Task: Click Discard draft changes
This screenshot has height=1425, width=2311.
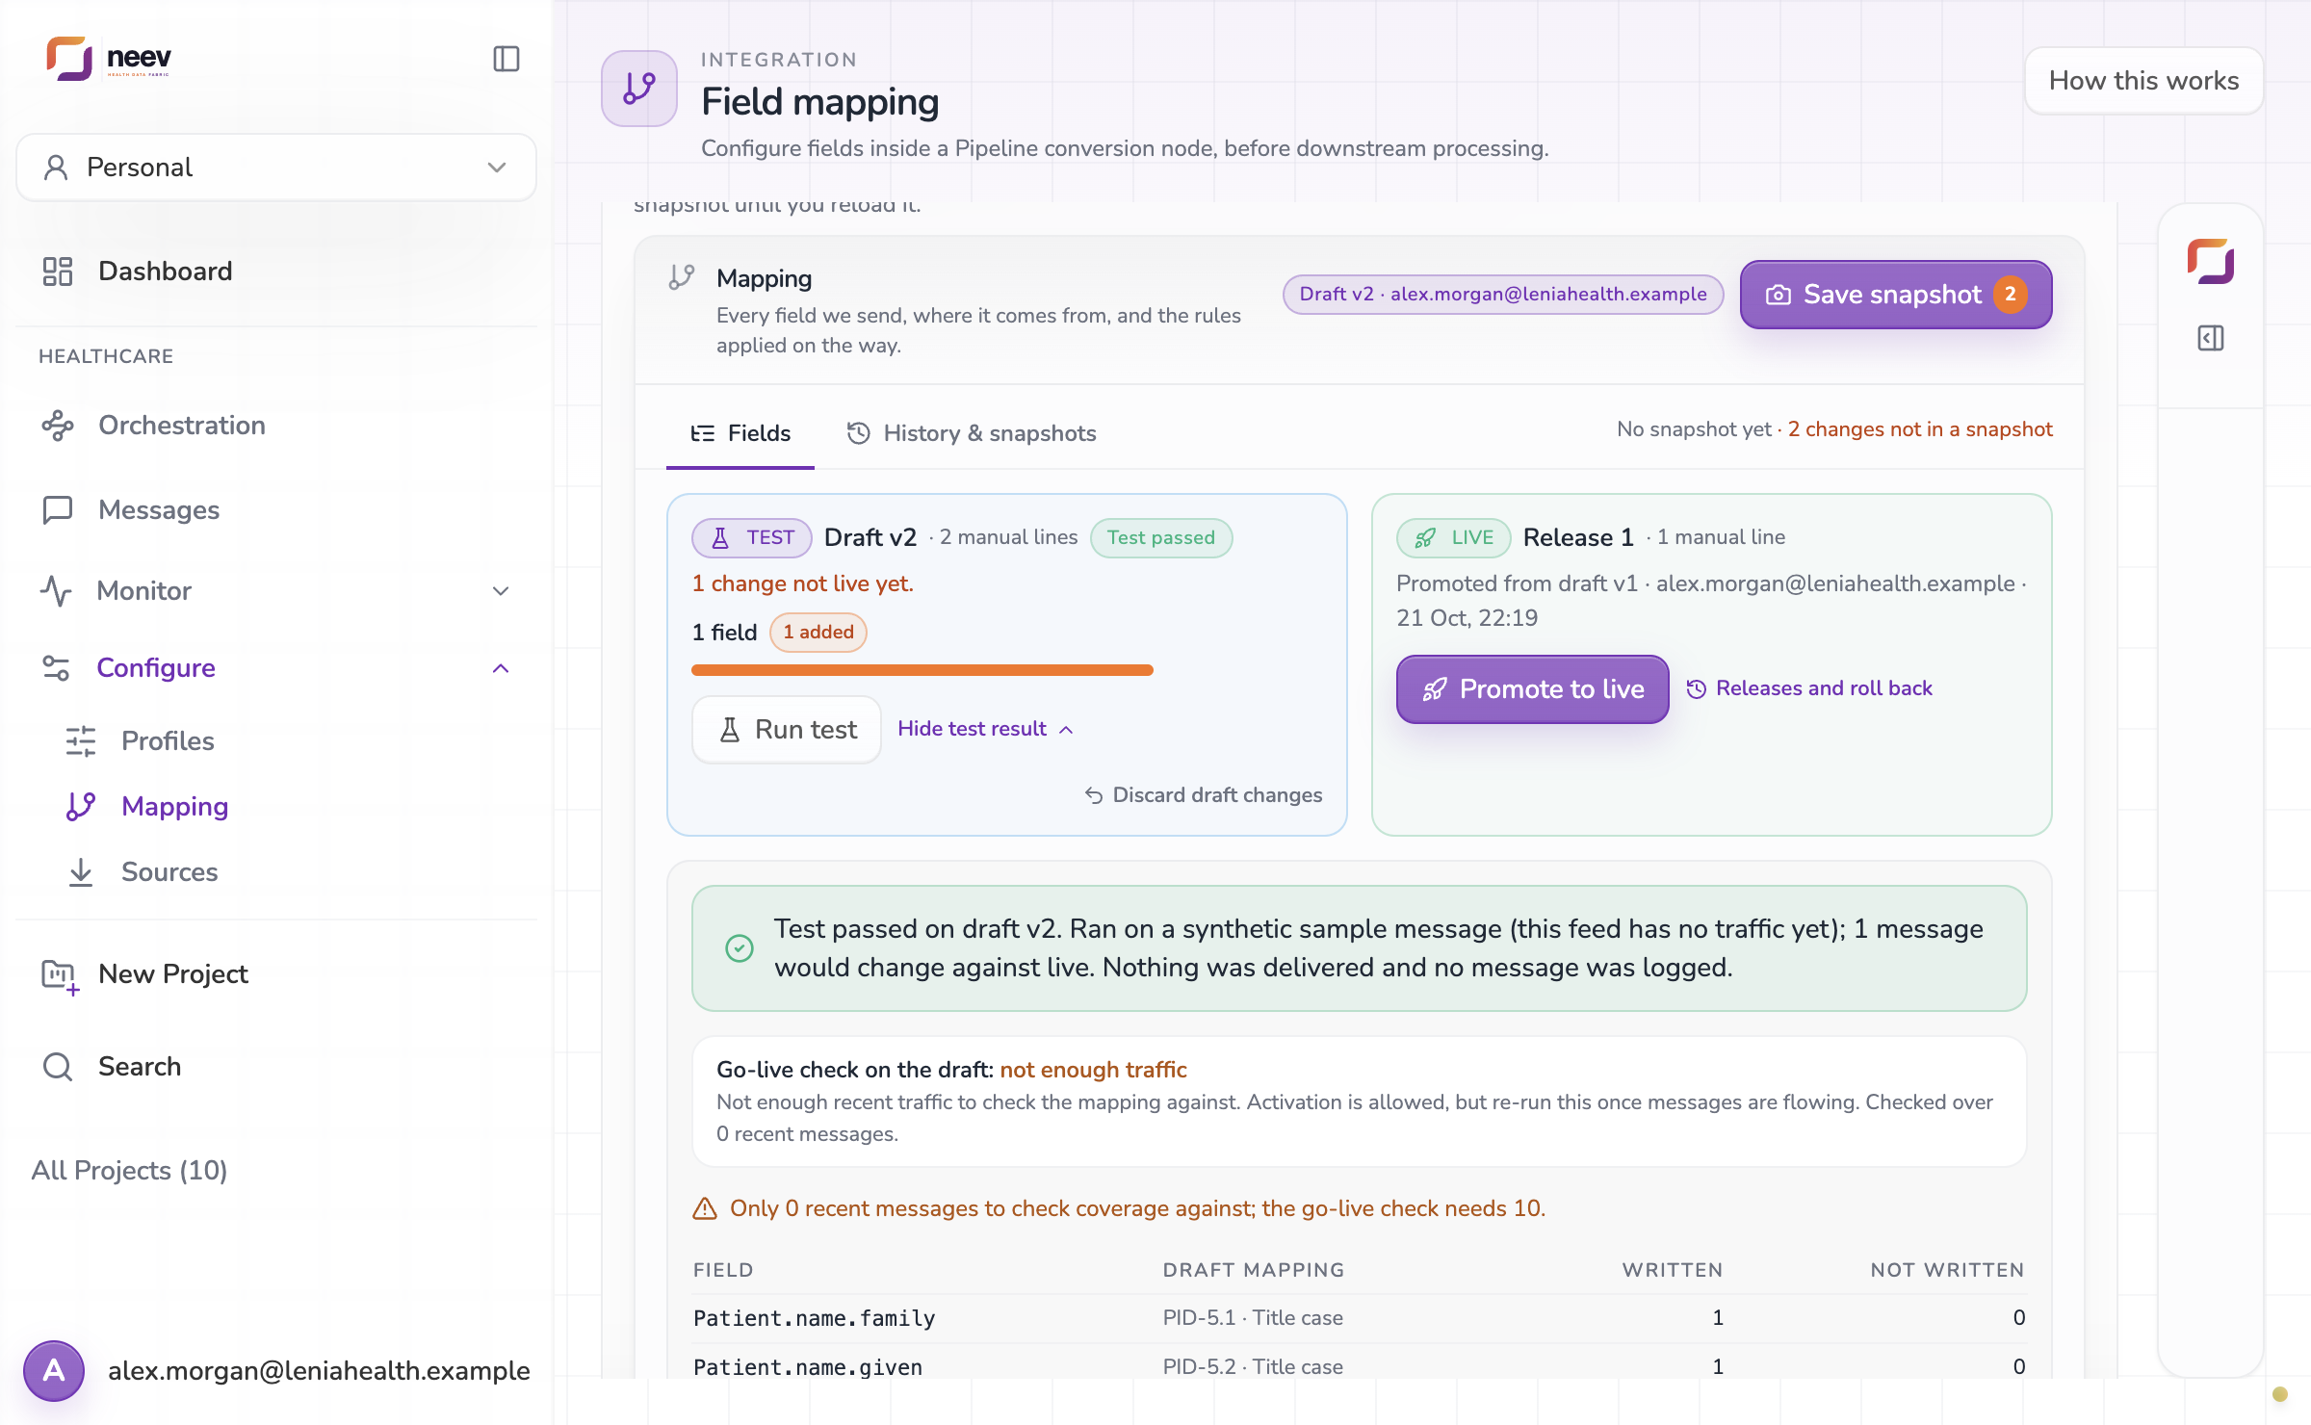Action: [x=1203, y=795]
